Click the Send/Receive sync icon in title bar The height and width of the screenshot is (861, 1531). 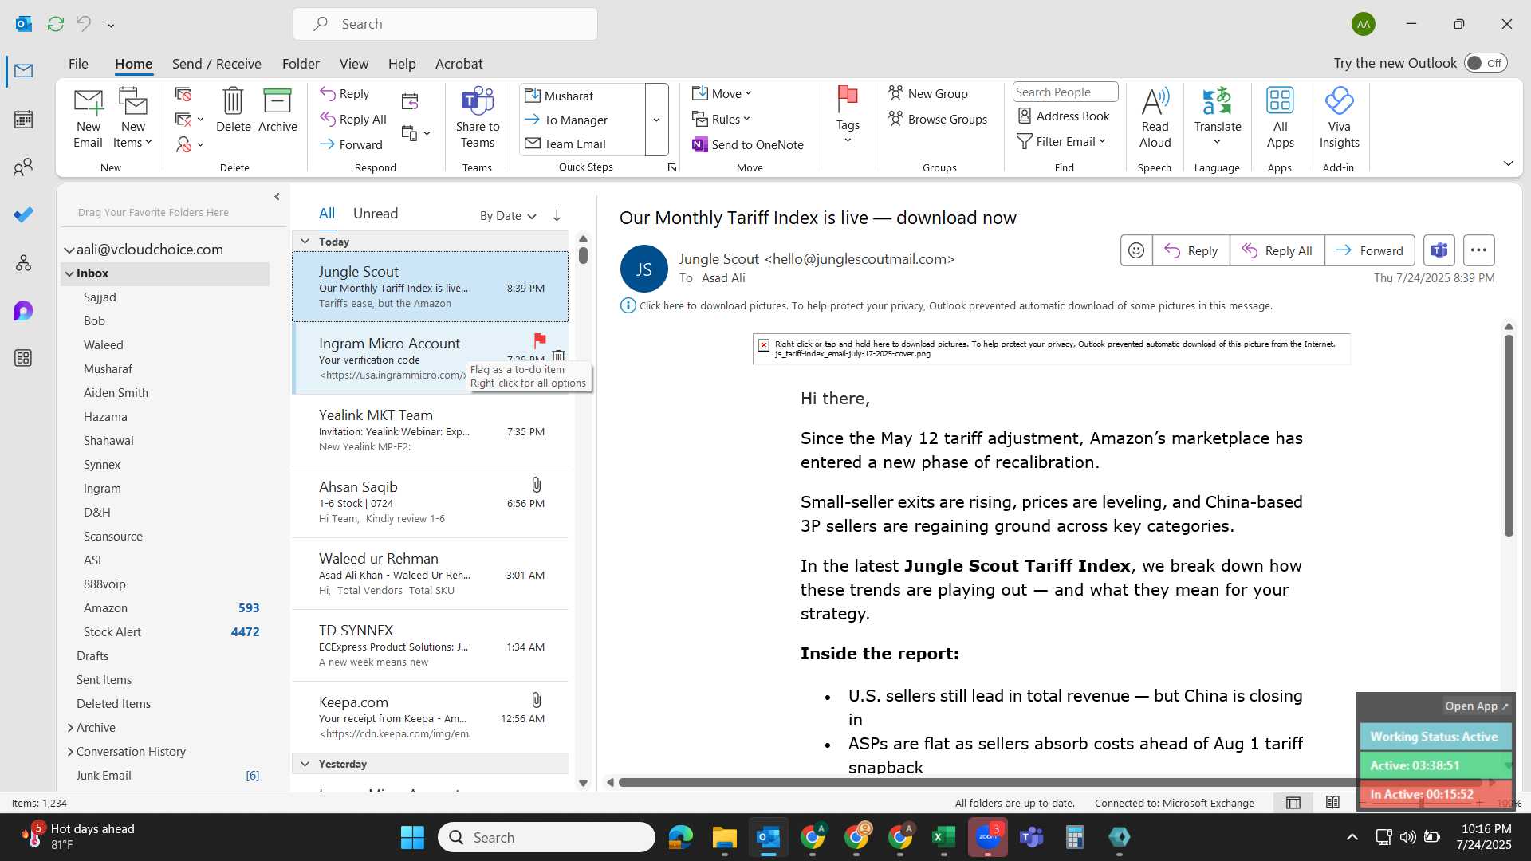(x=55, y=24)
